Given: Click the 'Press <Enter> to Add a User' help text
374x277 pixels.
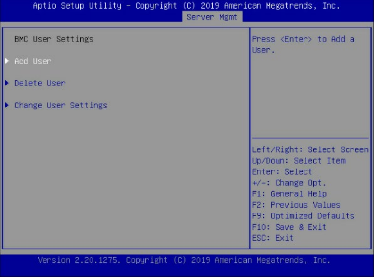Looking at the screenshot, I should click(x=303, y=44).
